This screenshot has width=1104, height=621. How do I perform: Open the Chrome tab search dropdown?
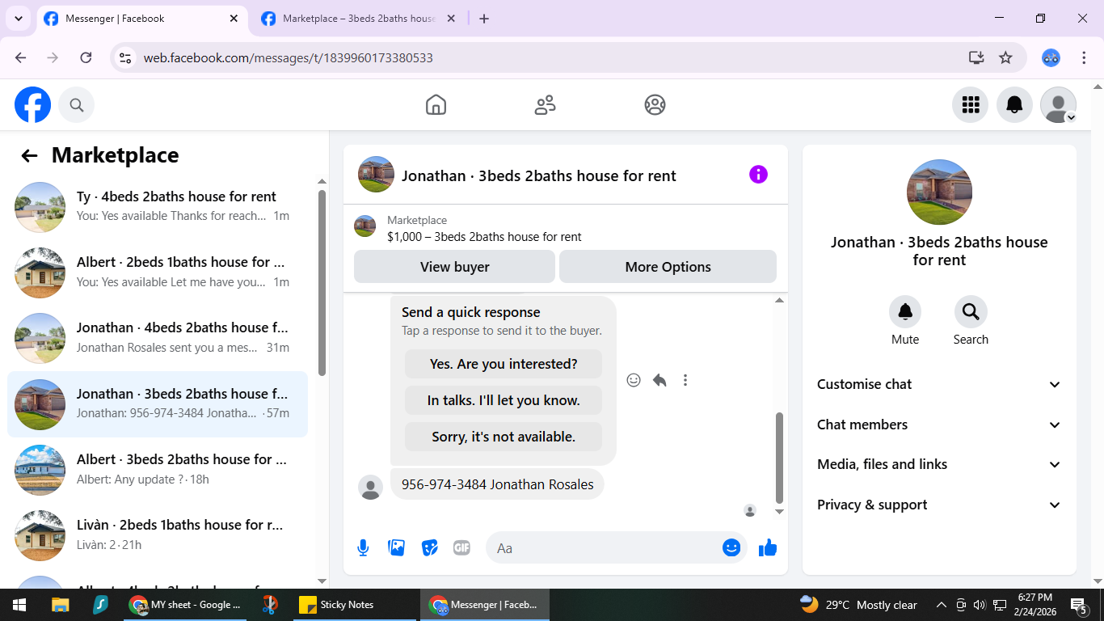click(x=18, y=18)
